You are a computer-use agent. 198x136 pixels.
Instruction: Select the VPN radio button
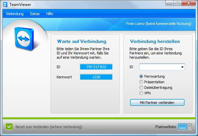coord(142,93)
